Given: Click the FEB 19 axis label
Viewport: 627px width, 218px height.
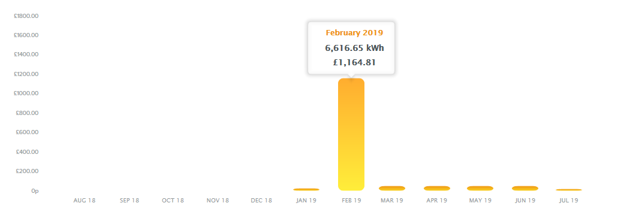Looking at the screenshot, I should (351, 201).
